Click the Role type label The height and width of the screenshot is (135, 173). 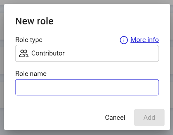29,40
